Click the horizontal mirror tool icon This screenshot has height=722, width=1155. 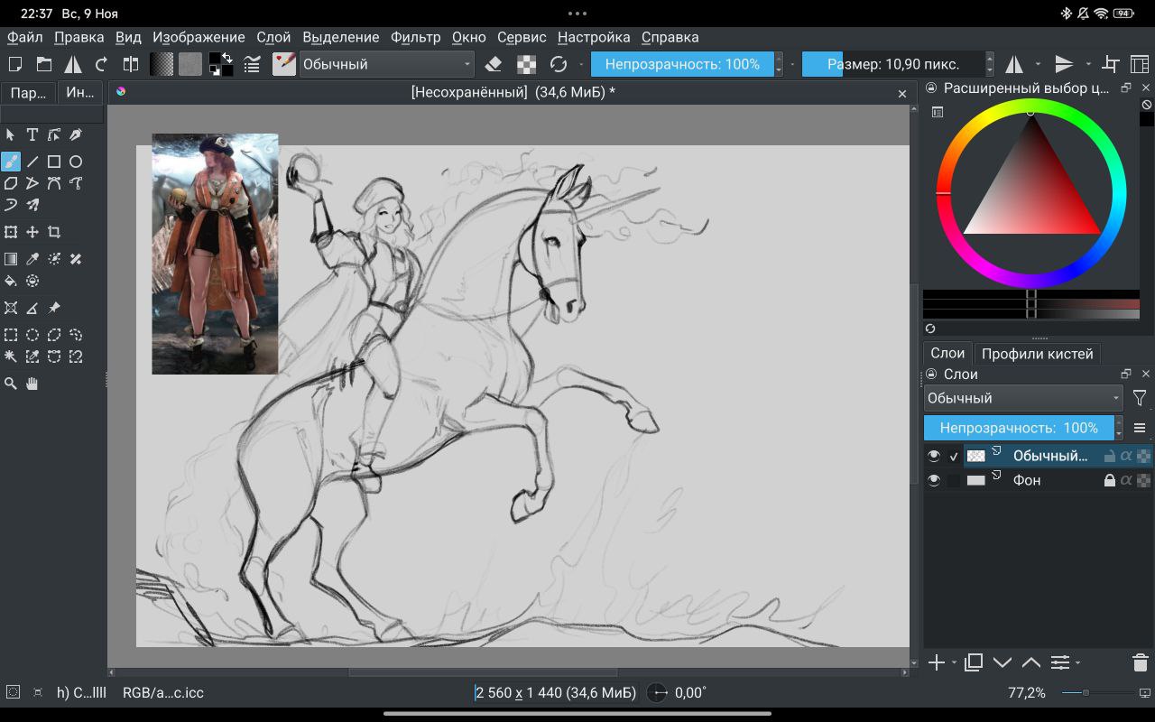(x=1014, y=64)
